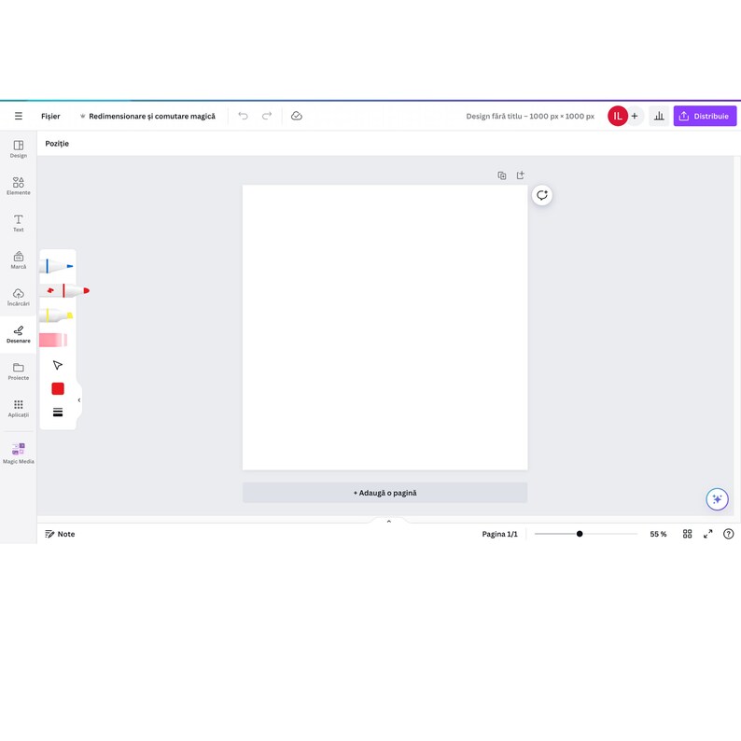
Task: Open Redimensionare și comutare magică
Action: (147, 117)
